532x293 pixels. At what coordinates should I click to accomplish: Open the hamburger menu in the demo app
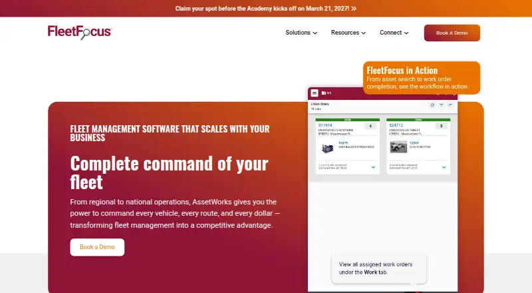(x=315, y=93)
